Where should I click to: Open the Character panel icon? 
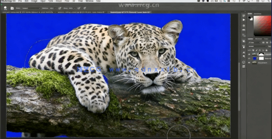click(x=244, y=53)
